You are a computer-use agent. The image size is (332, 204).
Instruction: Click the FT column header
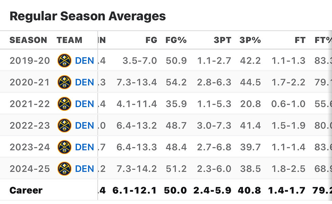[300, 40]
